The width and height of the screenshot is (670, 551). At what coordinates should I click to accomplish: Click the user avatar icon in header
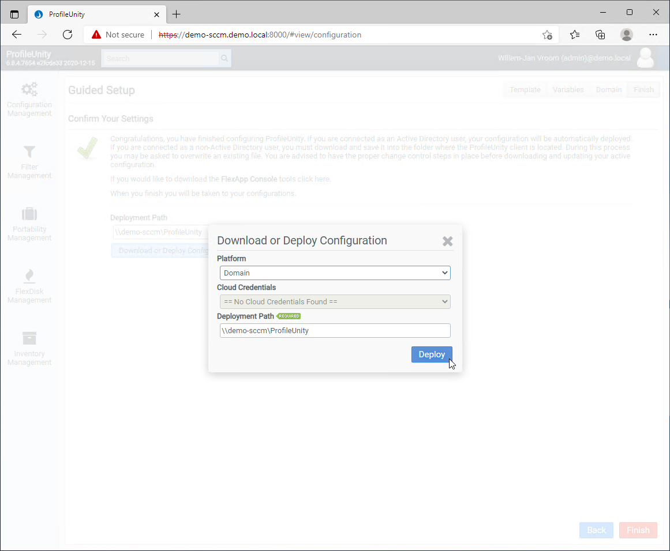[x=645, y=58]
